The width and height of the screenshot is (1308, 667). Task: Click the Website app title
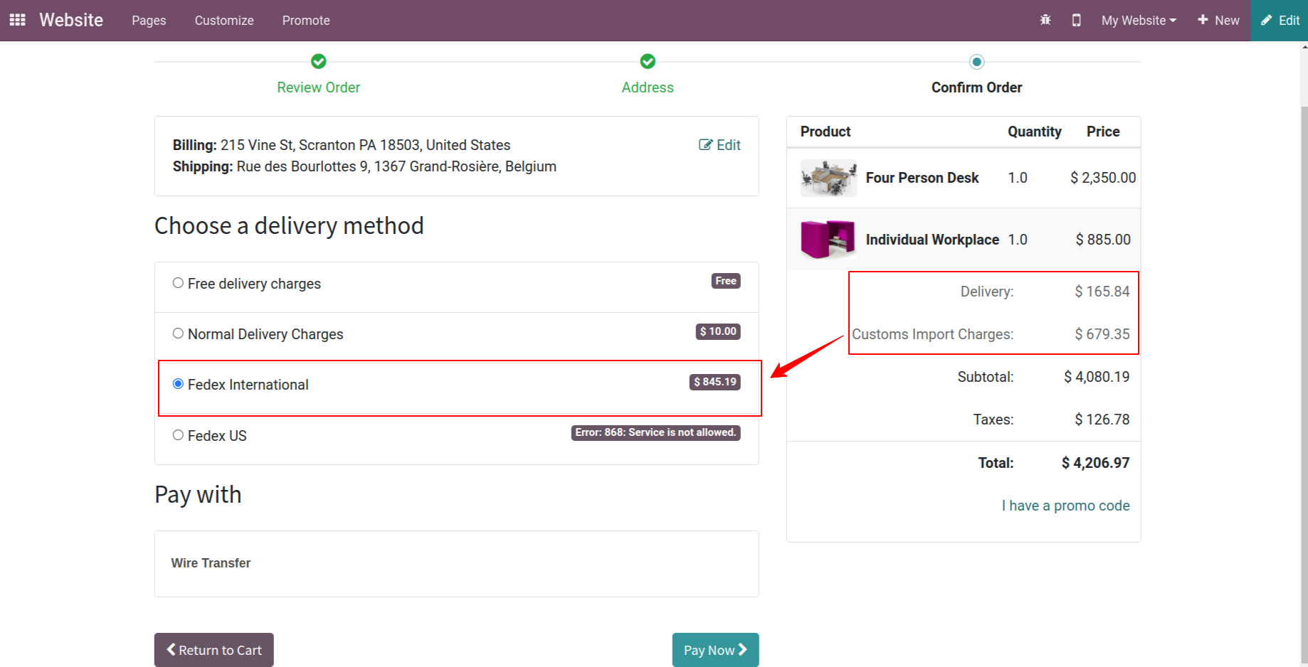[x=71, y=20]
